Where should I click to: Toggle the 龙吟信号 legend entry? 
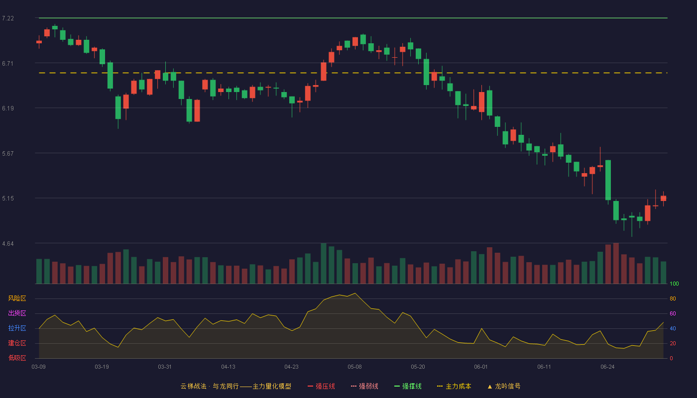click(504, 386)
